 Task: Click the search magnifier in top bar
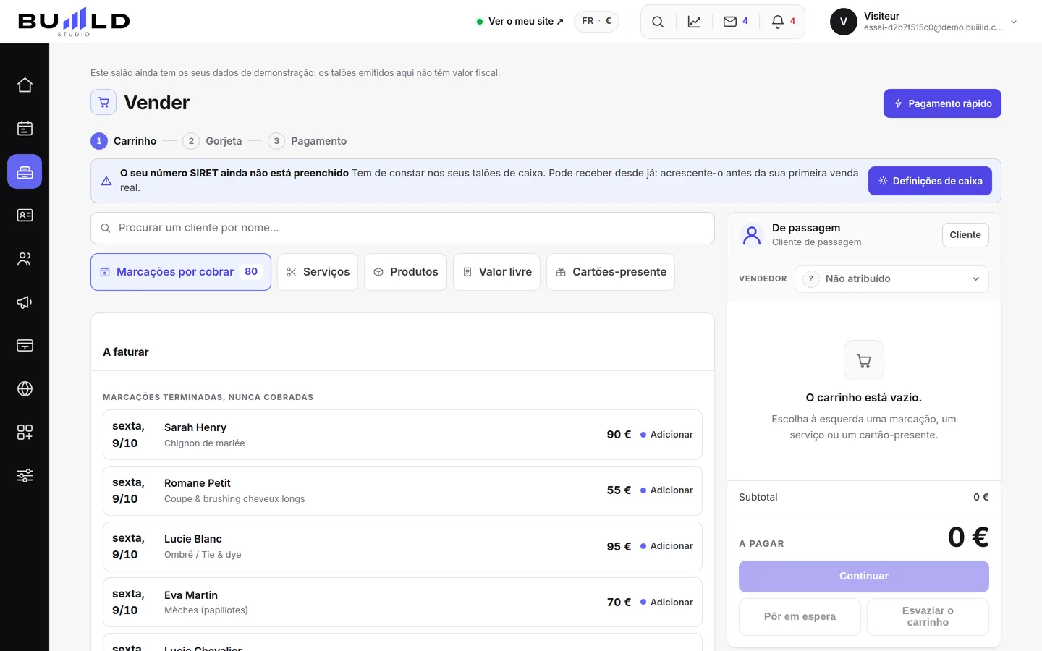[x=658, y=22]
